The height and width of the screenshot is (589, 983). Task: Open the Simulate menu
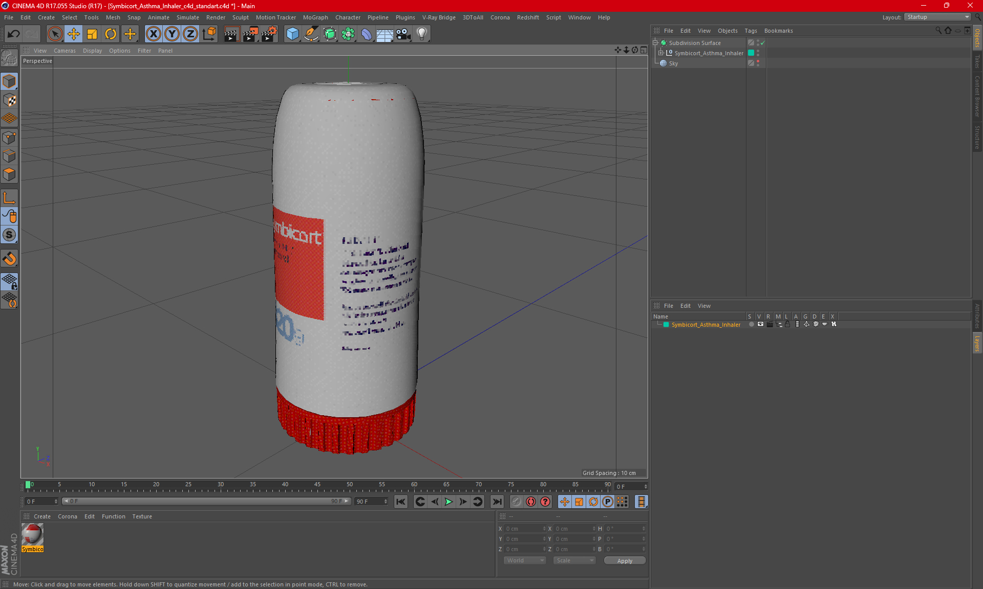(188, 17)
